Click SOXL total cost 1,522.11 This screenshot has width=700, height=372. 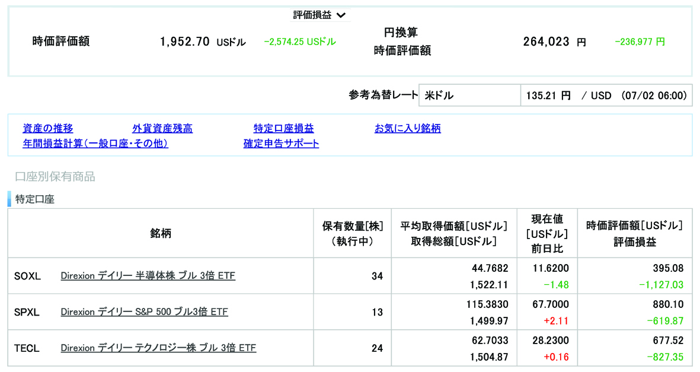click(x=489, y=285)
